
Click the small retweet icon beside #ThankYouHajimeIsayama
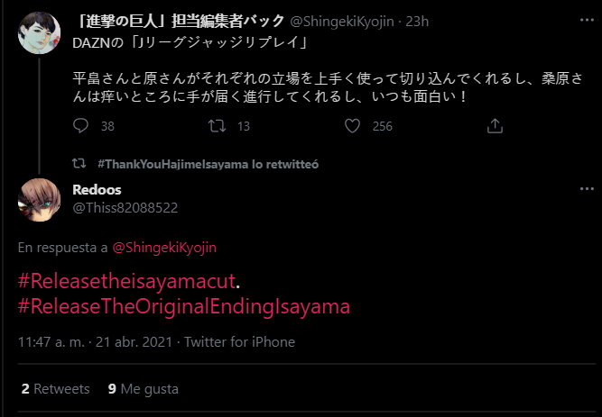[79, 165]
